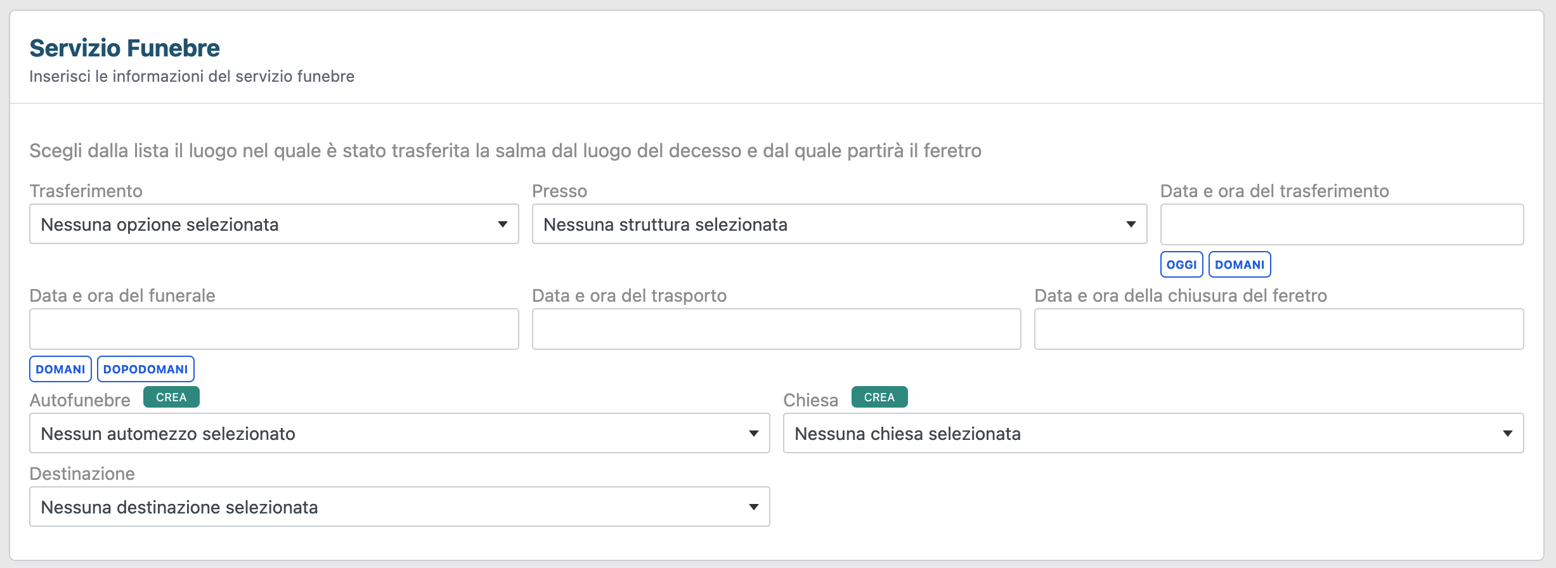The image size is (1556, 568).
Task: Click the Data e ora del trasferimento field
Action: (1341, 224)
